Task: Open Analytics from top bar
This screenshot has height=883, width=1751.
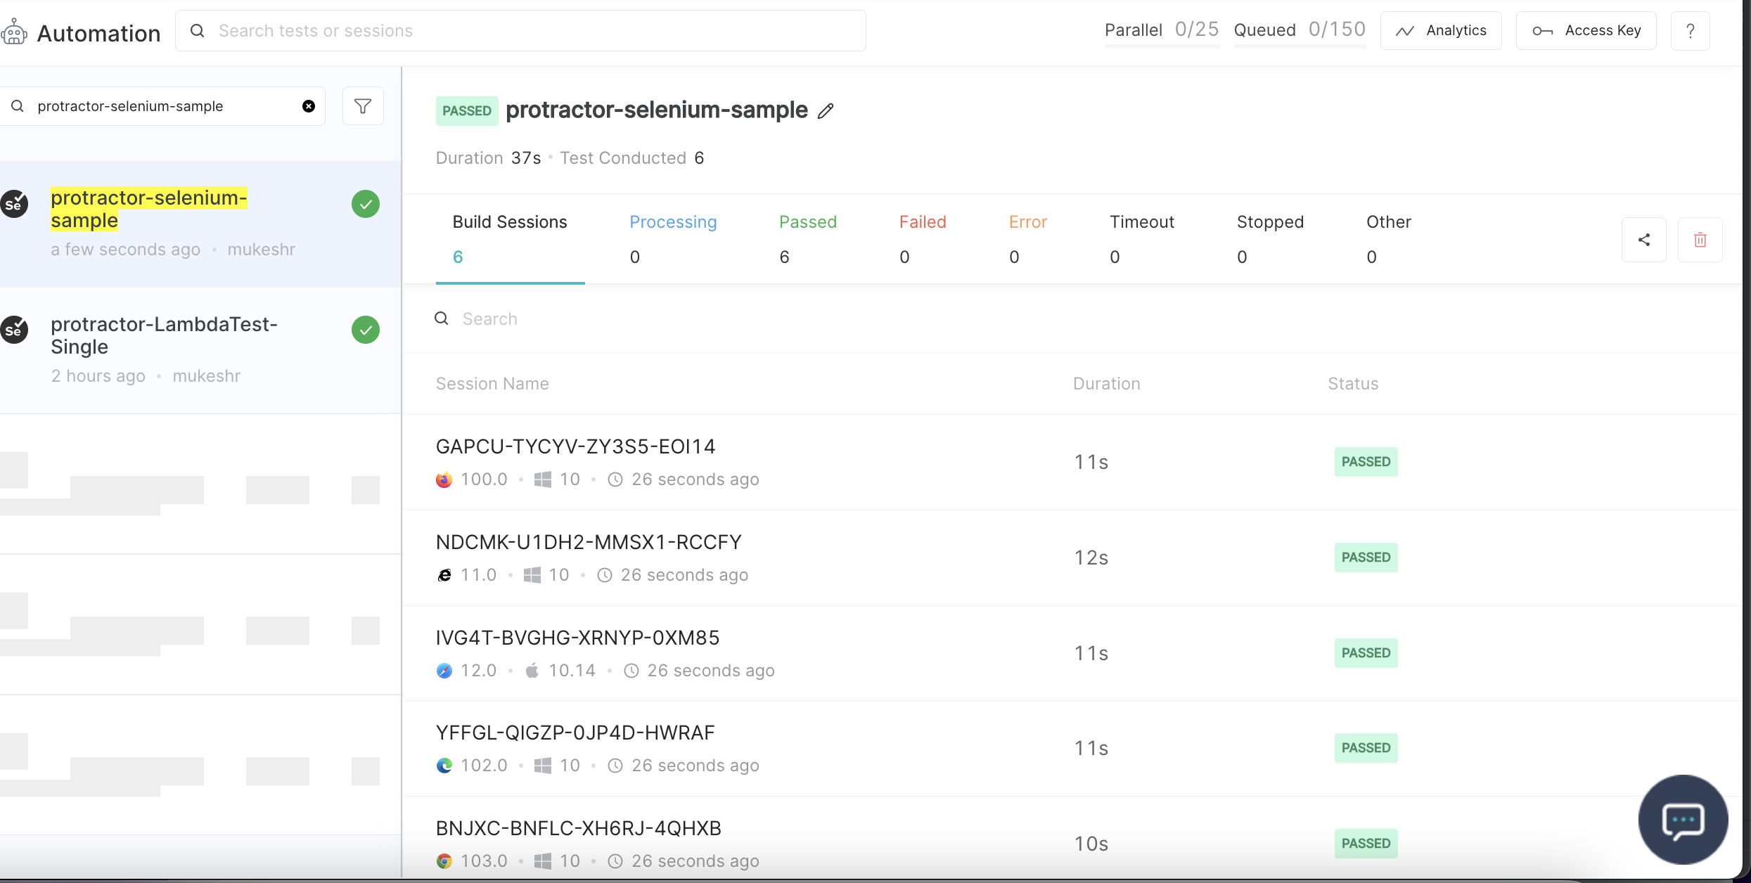Action: click(x=1441, y=31)
